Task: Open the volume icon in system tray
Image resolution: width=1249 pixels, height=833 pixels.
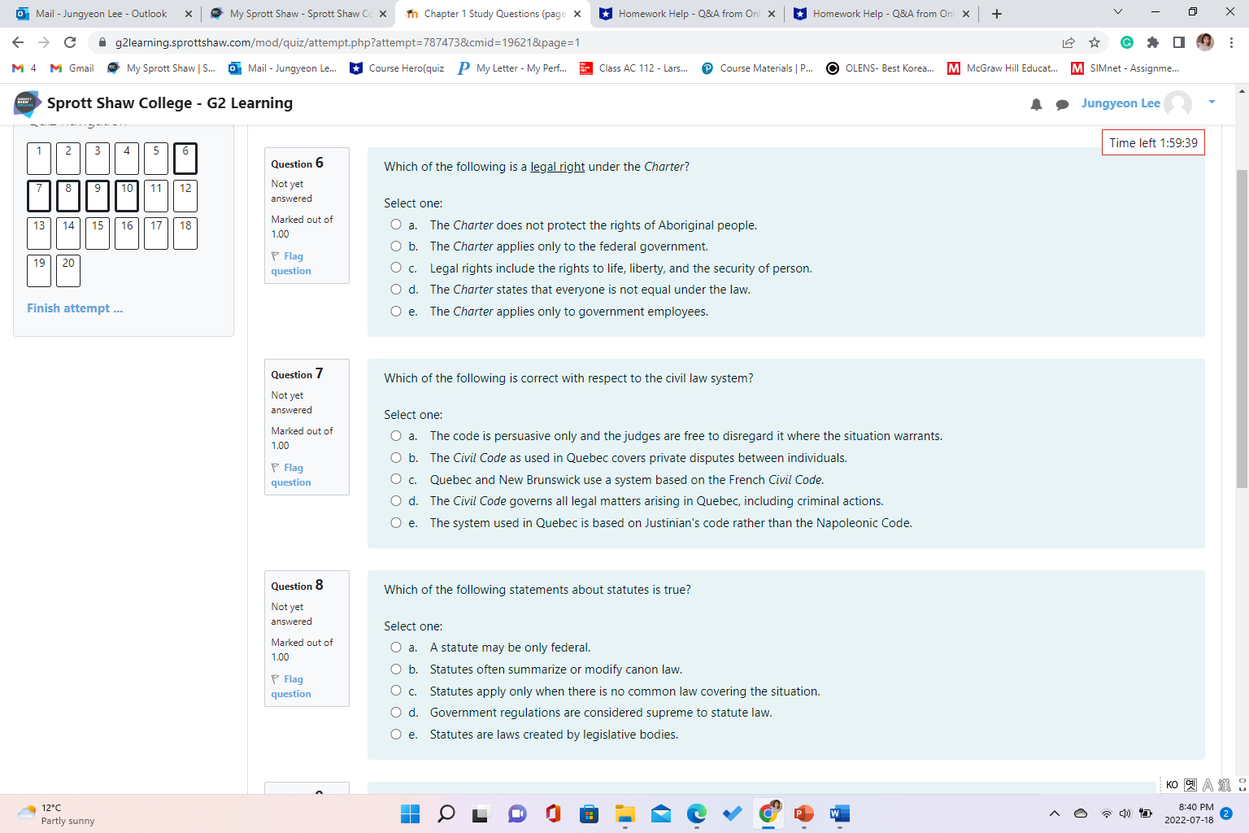Action: click(1125, 813)
